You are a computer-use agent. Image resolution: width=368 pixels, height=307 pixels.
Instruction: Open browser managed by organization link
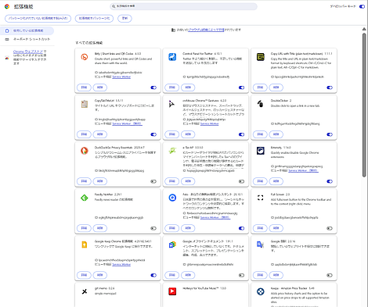[206, 30]
